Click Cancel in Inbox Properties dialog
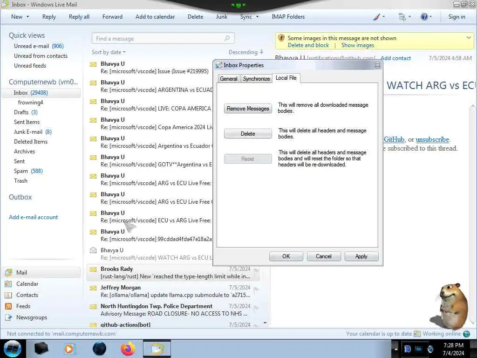Viewport: 477px width, 358px height. (x=324, y=256)
